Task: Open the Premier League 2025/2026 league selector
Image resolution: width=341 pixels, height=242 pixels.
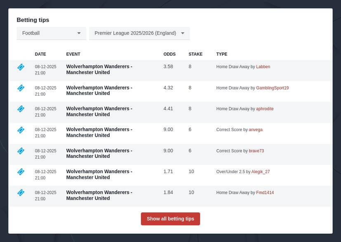Action: pos(139,33)
